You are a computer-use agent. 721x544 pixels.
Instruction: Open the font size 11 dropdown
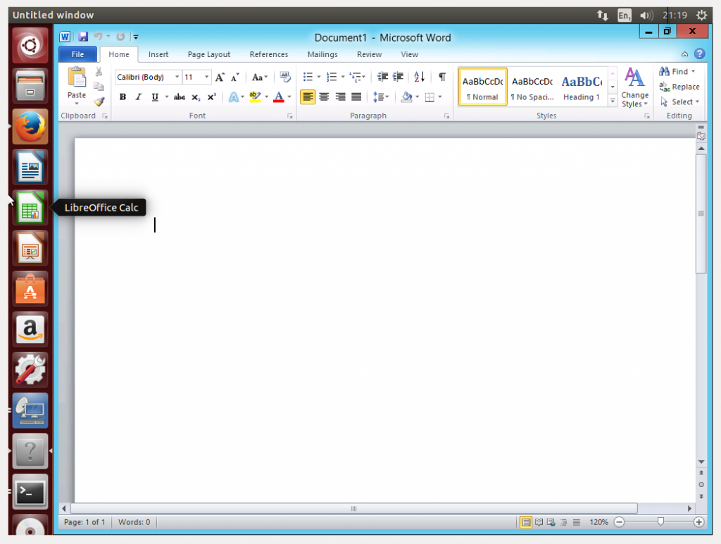(206, 77)
